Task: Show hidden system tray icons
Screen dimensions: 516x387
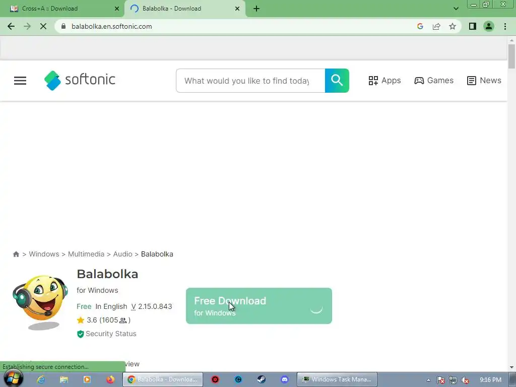Action: (x=428, y=380)
